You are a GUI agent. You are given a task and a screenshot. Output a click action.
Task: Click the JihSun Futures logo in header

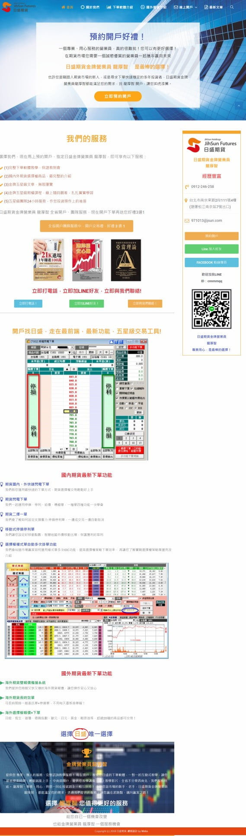18,7
